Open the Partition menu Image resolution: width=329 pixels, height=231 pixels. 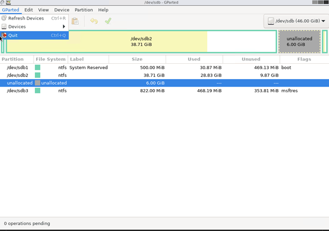point(84,10)
